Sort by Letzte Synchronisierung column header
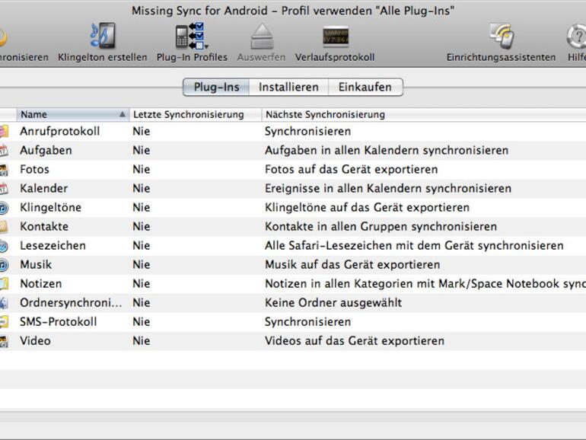 195,114
